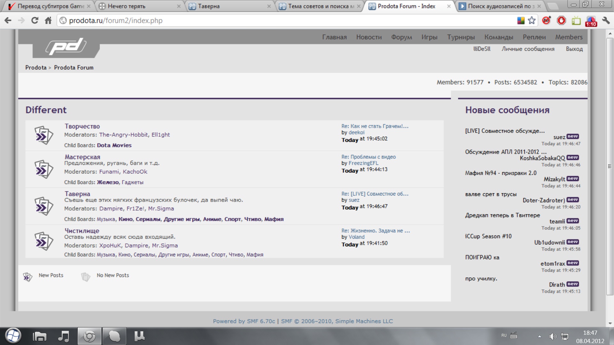Image resolution: width=614 pixels, height=345 pixels.
Task: Click the Таверна board new-posts icon
Action: (x=43, y=206)
